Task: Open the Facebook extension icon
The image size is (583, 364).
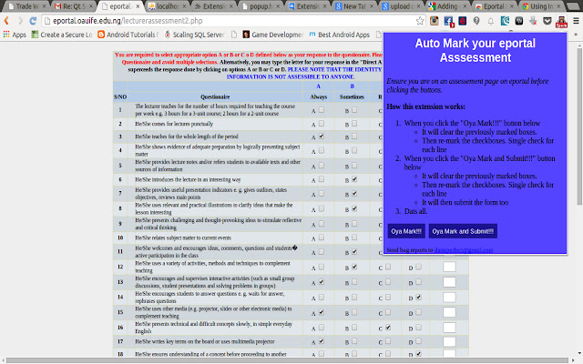Action: coord(448,22)
